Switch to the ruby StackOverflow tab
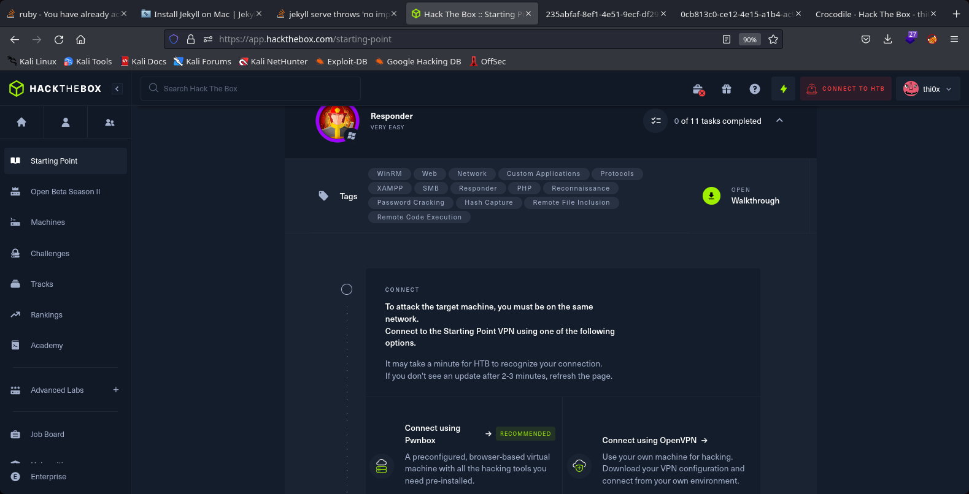This screenshot has width=969, height=494. (x=67, y=13)
